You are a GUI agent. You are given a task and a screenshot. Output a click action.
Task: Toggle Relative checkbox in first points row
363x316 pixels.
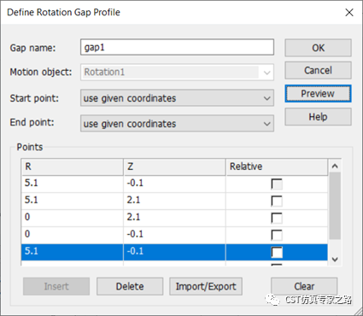tap(277, 184)
